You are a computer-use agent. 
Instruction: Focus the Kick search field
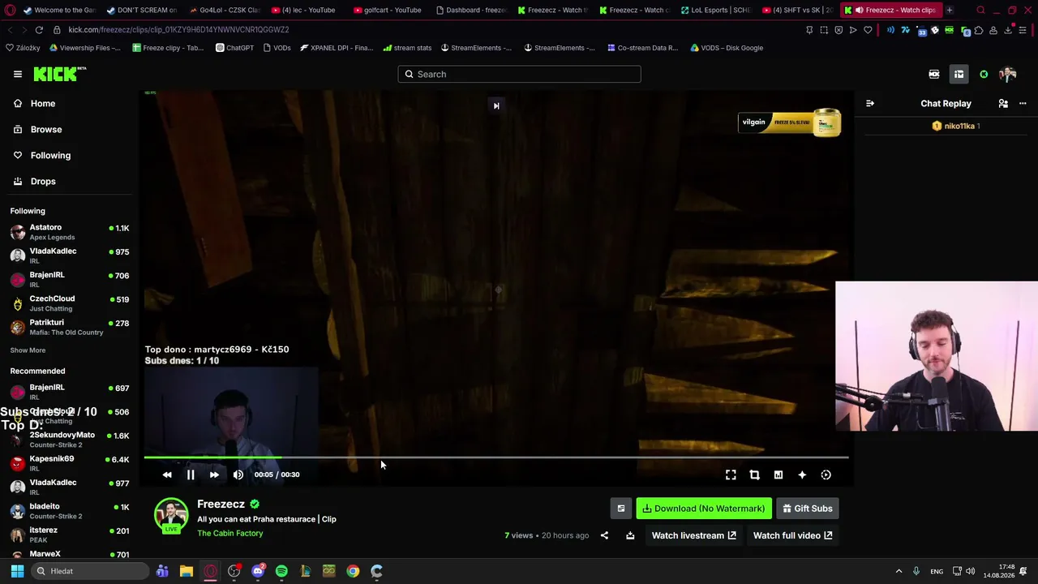point(519,74)
